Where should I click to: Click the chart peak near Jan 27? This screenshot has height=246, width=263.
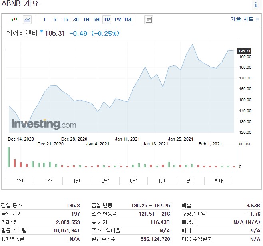pos(192,44)
